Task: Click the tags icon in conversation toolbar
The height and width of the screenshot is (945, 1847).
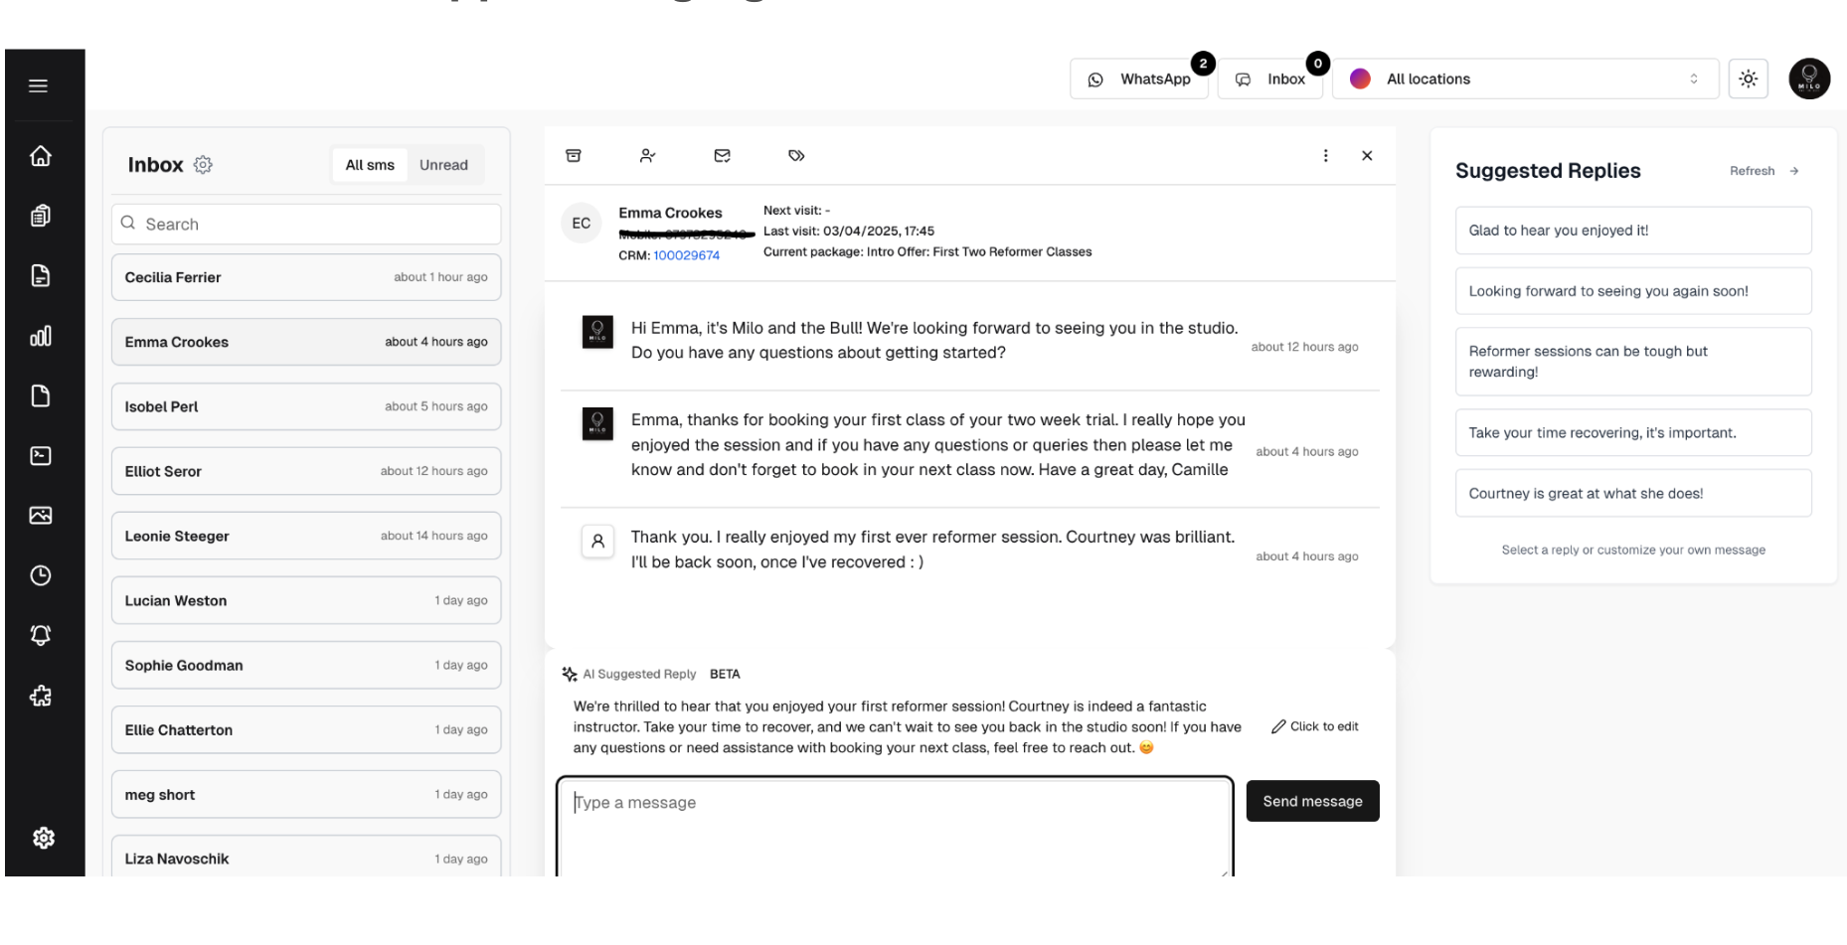Action: point(796,156)
